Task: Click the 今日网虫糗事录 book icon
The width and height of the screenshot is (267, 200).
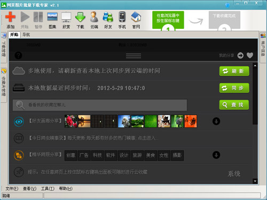Action: (19, 138)
